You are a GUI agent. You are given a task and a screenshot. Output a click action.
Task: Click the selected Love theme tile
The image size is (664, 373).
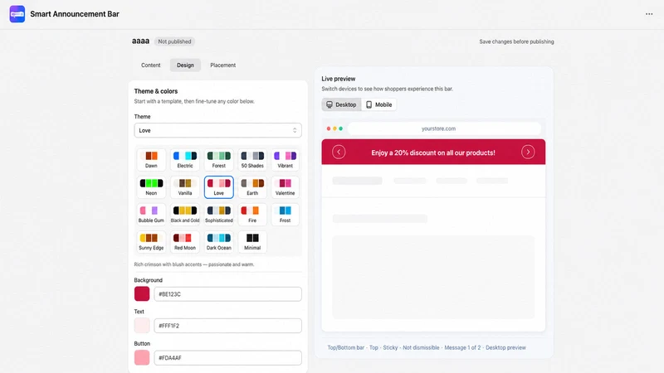219,187
